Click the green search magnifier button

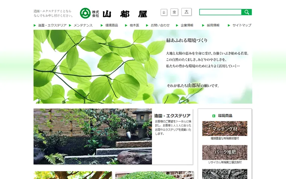pos(246,12)
